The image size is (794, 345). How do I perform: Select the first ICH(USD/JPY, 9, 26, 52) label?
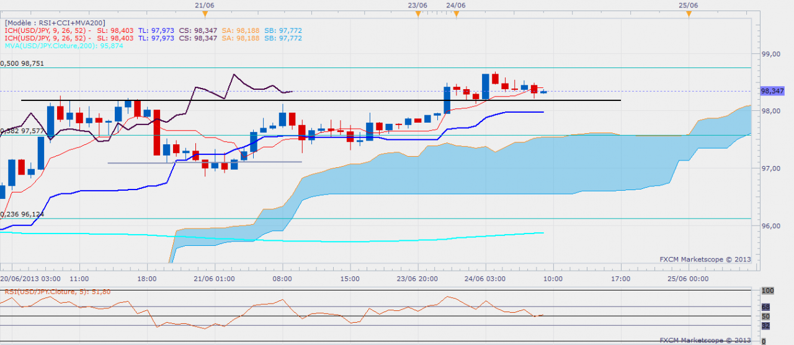click(x=47, y=30)
